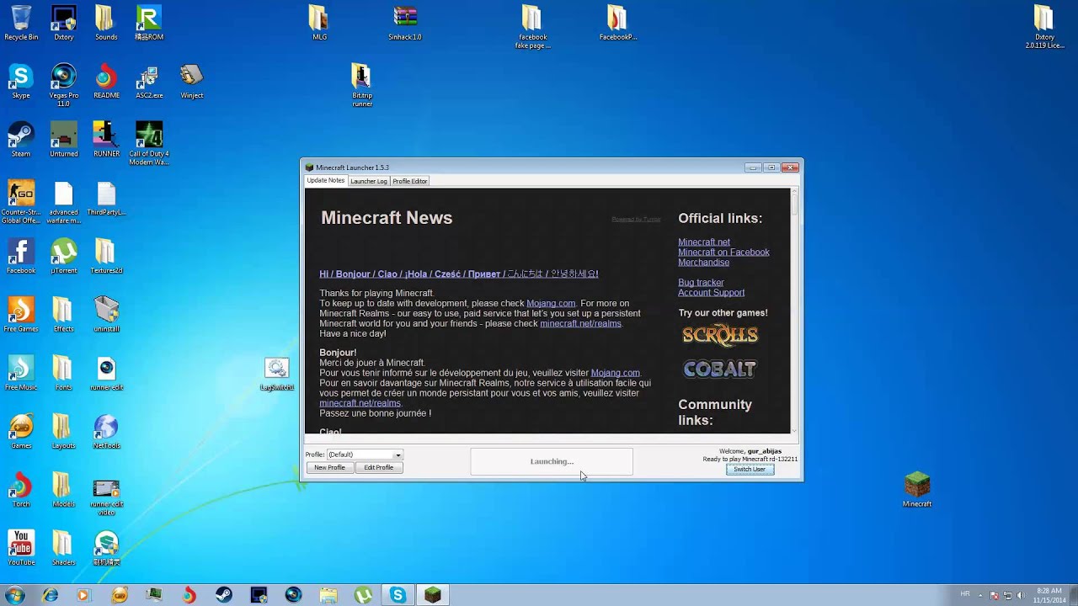Select the Textures2d folder icon
The height and width of the screenshot is (606, 1078).
click(106, 257)
